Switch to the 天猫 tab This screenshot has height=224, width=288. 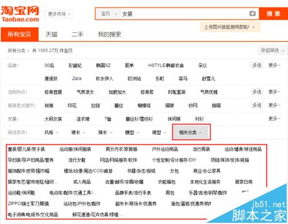coord(51,35)
